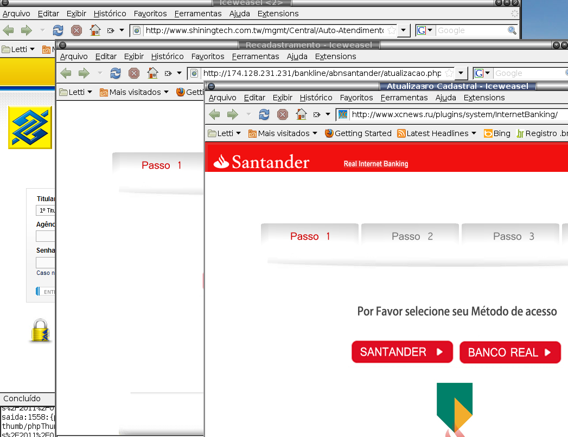Open Ajuda menu in Iceweasel <2> window
The width and height of the screenshot is (568, 437).
pos(239,14)
